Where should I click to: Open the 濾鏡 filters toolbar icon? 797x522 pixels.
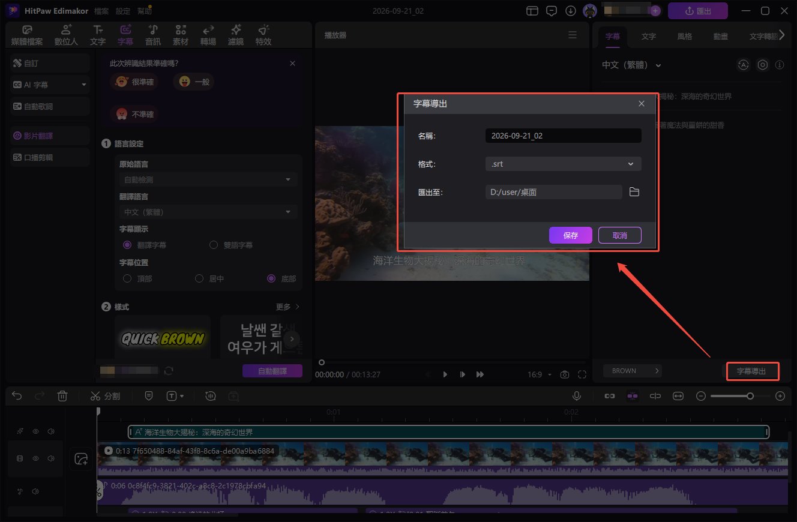236,35
